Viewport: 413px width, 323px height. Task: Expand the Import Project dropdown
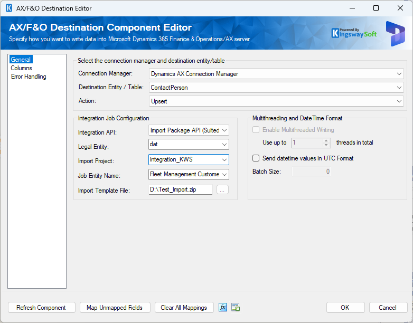[x=189, y=159]
